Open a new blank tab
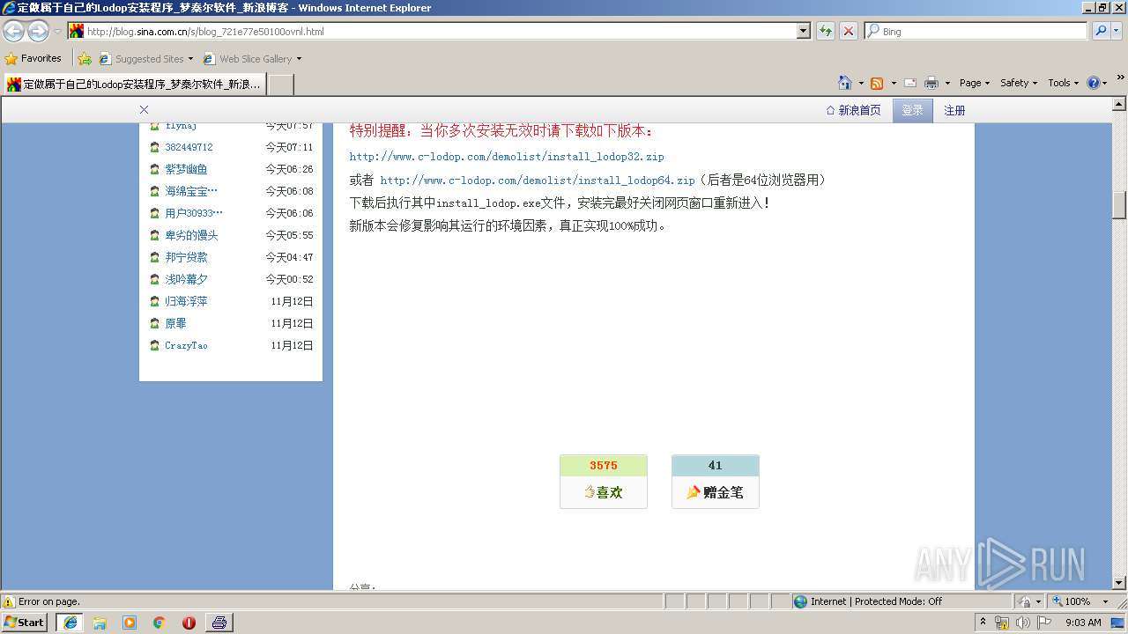The image size is (1128, 634). (280, 85)
